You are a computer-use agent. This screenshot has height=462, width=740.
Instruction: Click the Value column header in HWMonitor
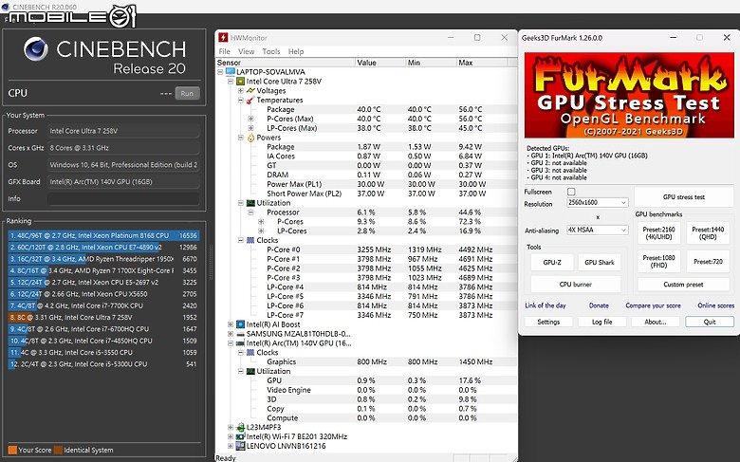380,63
